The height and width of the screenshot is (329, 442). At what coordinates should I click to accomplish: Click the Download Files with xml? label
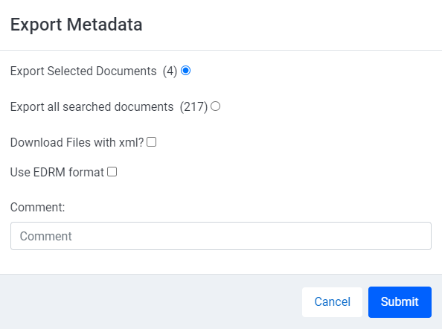click(x=77, y=142)
